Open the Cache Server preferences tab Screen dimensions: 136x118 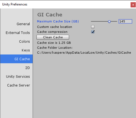16,85
